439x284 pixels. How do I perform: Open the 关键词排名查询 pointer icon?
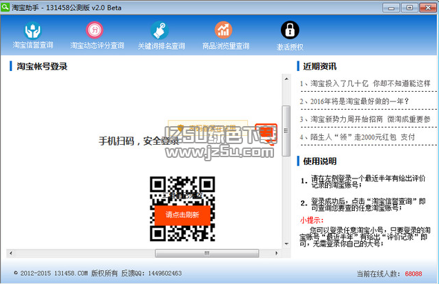coord(159,30)
